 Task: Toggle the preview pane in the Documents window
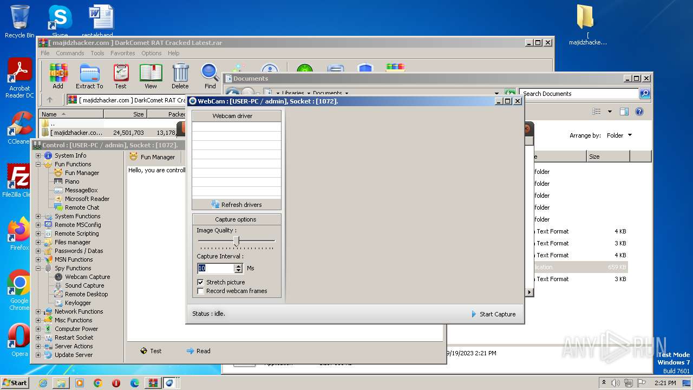pos(624,112)
